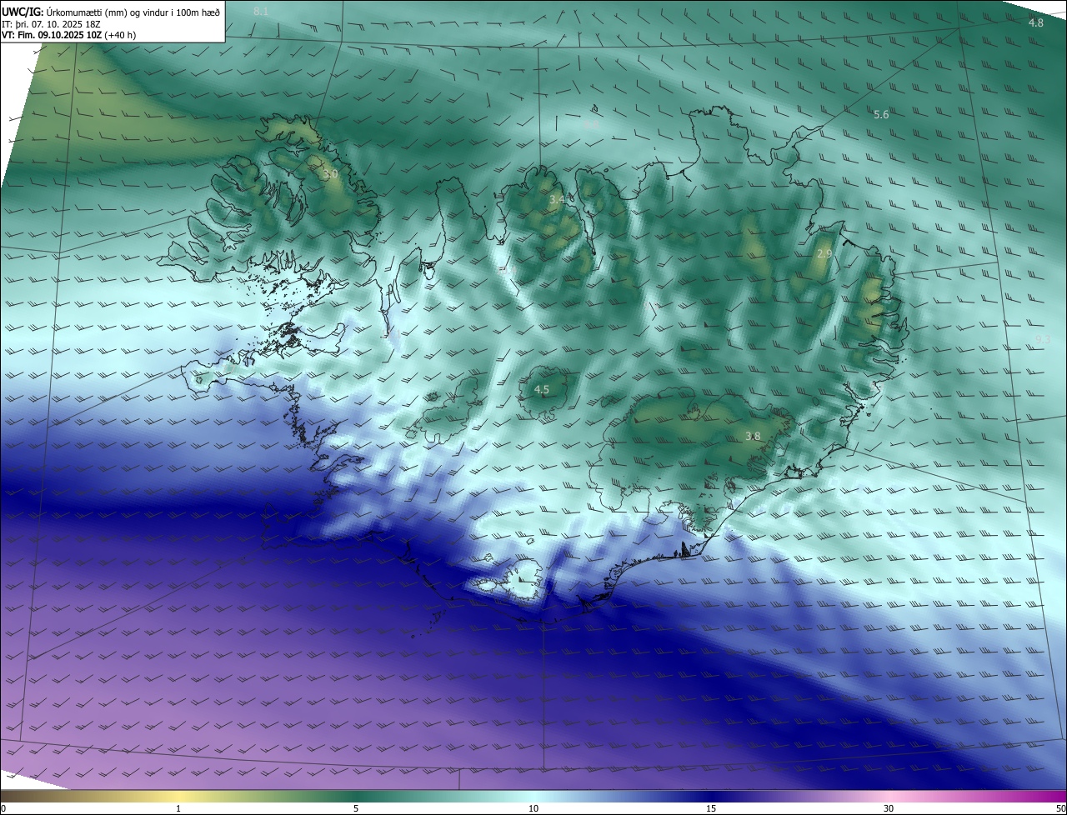
Task: Click the title 'UWC/IG: Úrkomumætti (mm) og vindur'
Action: coord(111,12)
